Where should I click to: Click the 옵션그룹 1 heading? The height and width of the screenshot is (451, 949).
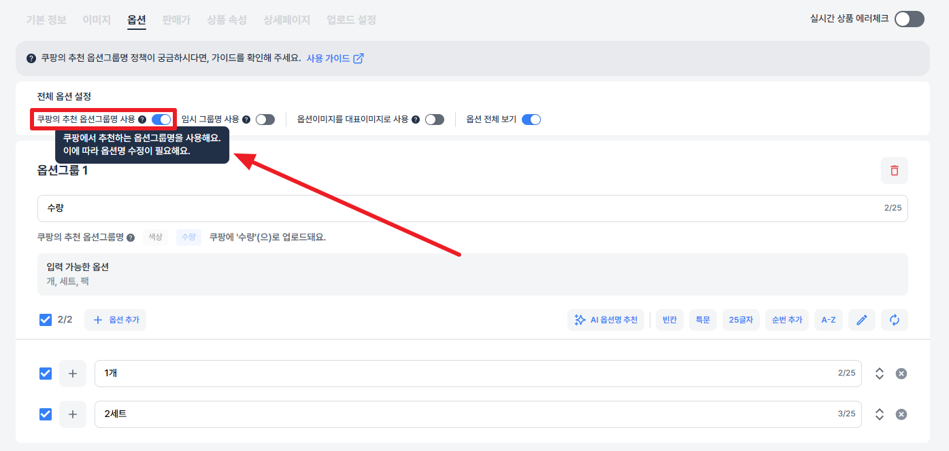[x=62, y=170]
